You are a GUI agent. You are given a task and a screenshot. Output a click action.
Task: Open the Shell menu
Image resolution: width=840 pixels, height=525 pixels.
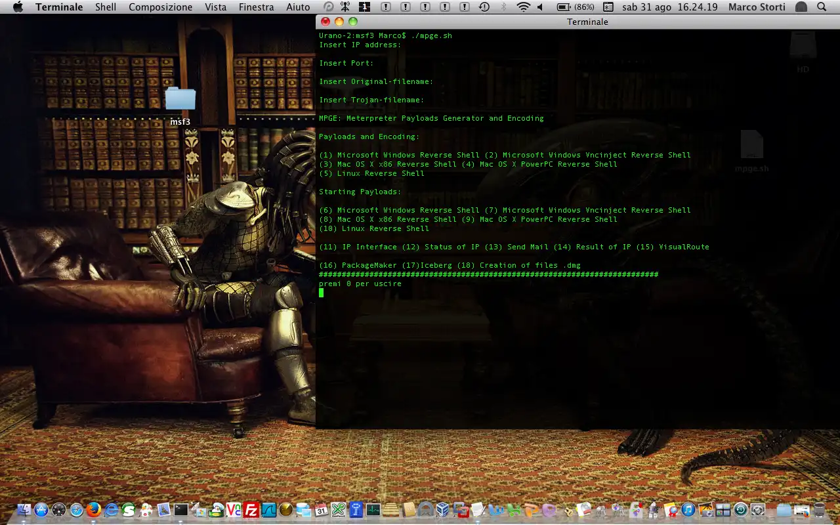[x=106, y=7]
